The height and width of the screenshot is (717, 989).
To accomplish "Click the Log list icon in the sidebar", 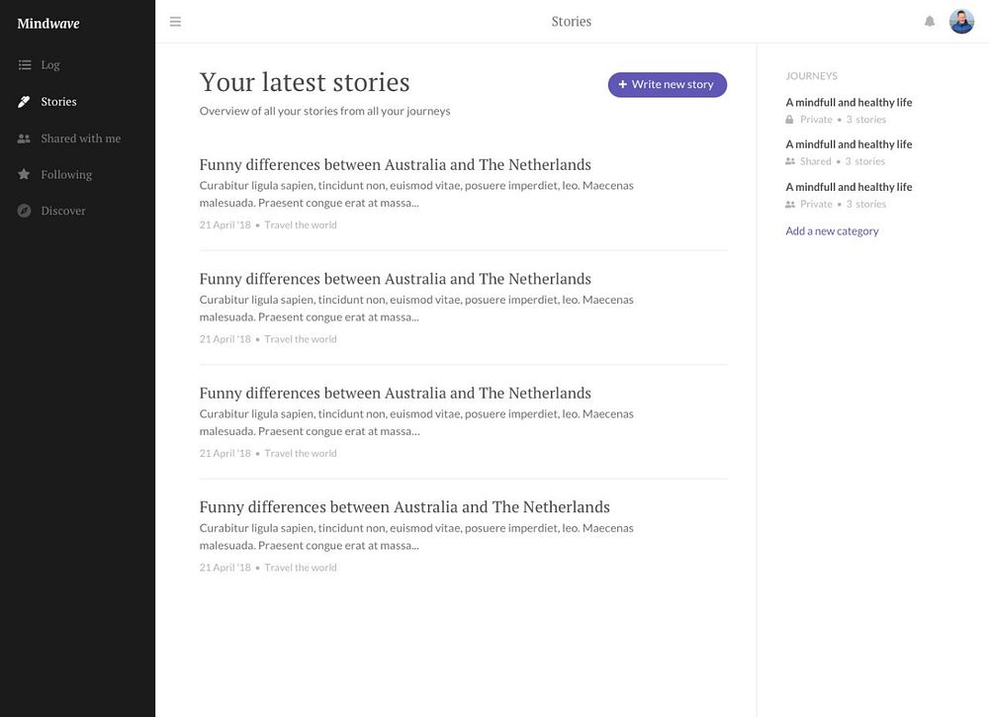I will 25,65.
